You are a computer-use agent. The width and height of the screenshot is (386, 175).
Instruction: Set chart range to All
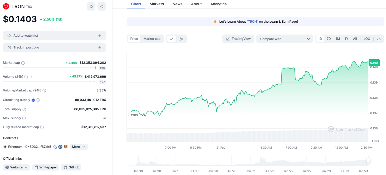(355, 39)
